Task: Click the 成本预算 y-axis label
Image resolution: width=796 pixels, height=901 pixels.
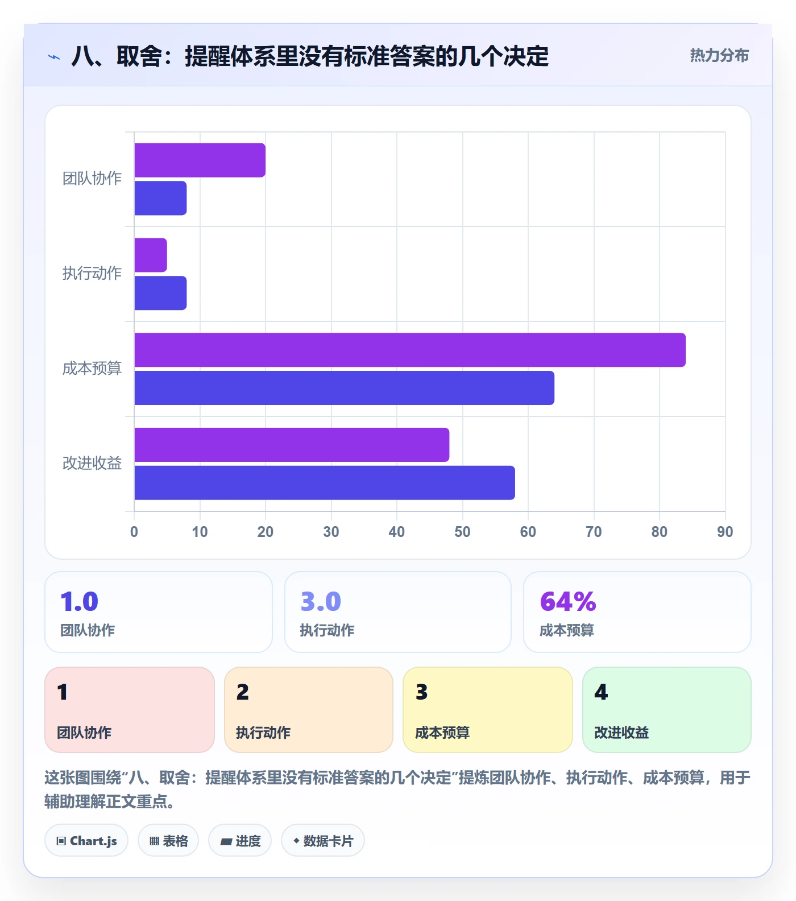Action: 92,369
